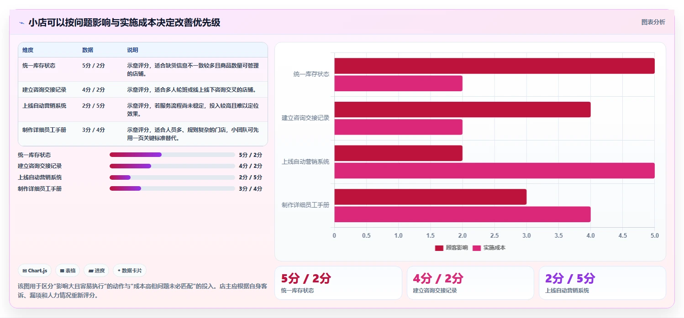Click 建立咨询交接记录 in the table's dimension column
The width and height of the screenshot is (684, 318).
pyautogui.click(x=44, y=89)
